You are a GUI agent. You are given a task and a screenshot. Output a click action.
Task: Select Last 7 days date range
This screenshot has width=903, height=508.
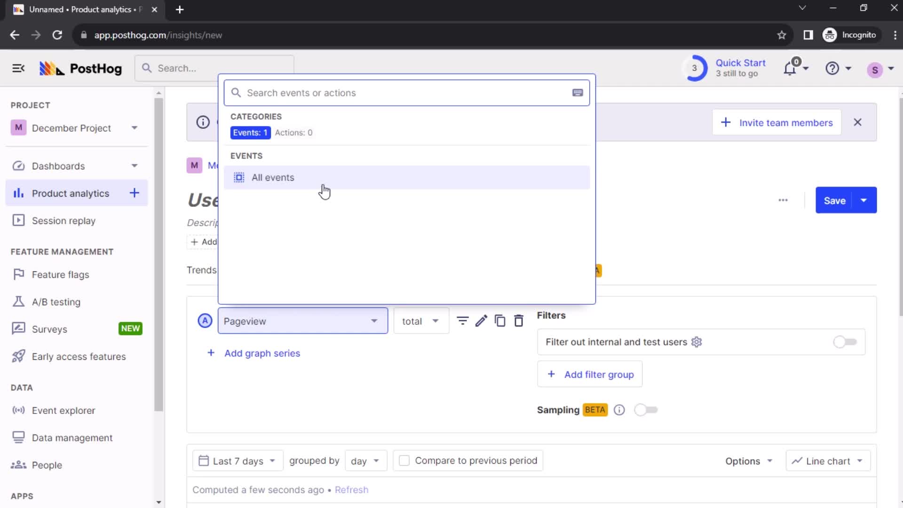pyautogui.click(x=238, y=460)
